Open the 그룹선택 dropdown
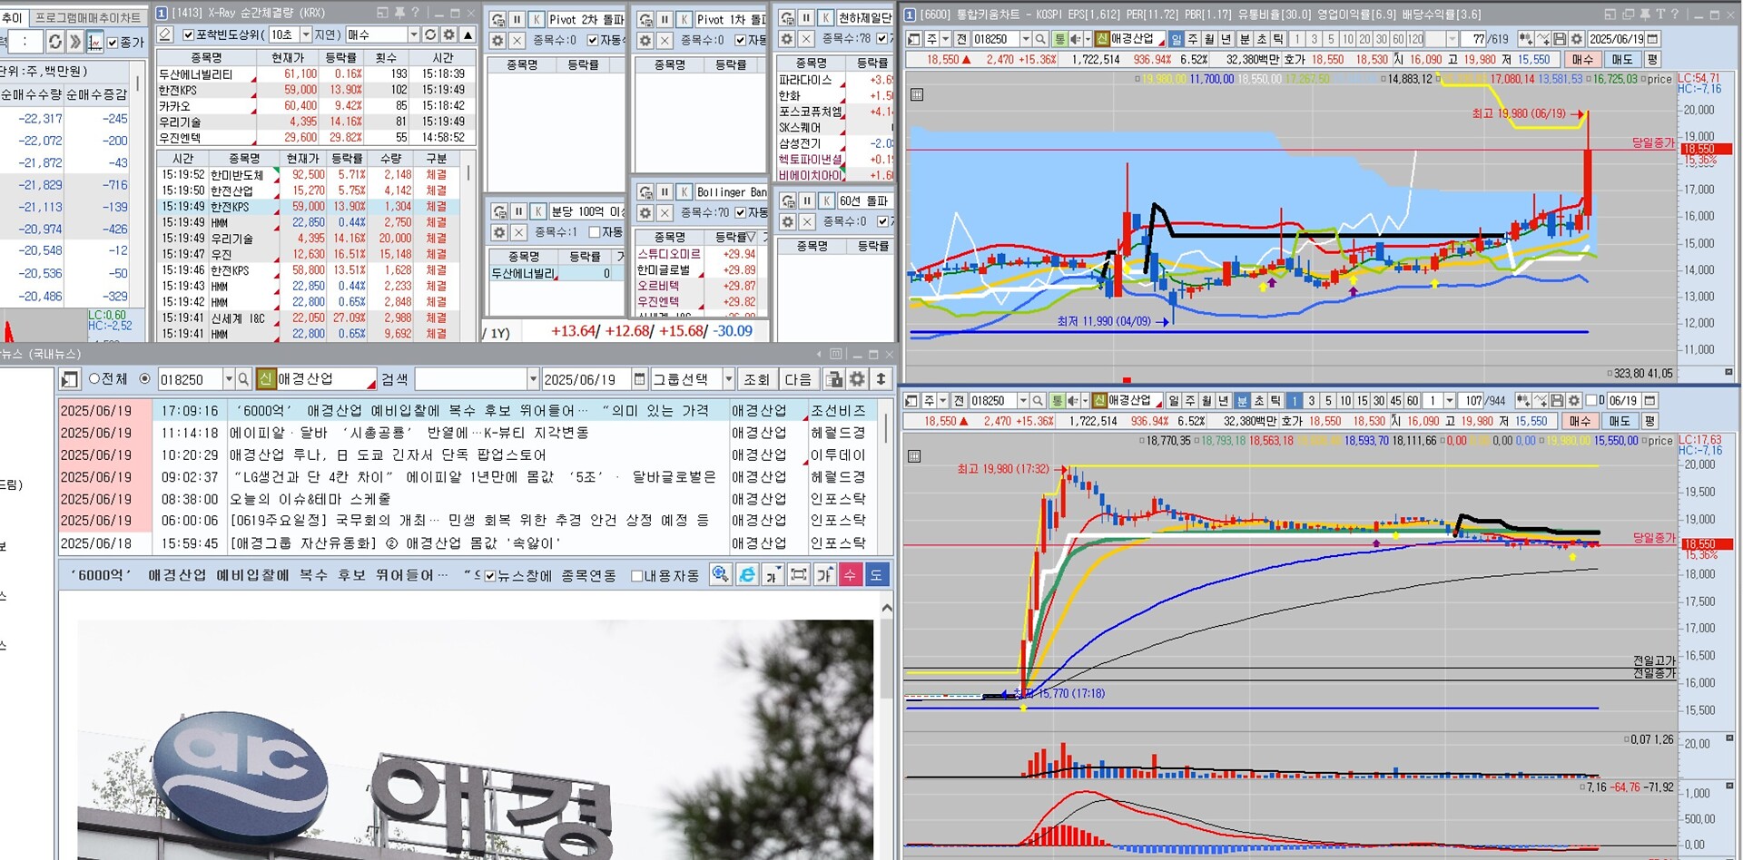This screenshot has height=860, width=1743. 728,379
